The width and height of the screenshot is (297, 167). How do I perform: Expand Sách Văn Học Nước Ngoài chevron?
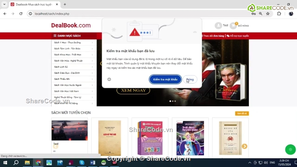[92, 85]
